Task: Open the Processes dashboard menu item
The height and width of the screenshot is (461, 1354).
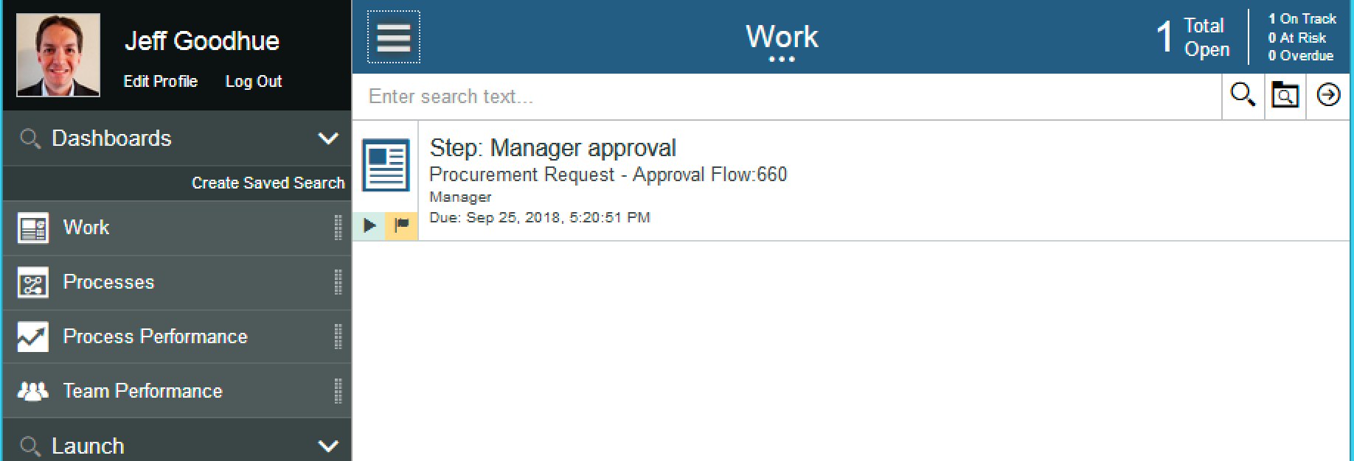Action: (x=108, y=282)
